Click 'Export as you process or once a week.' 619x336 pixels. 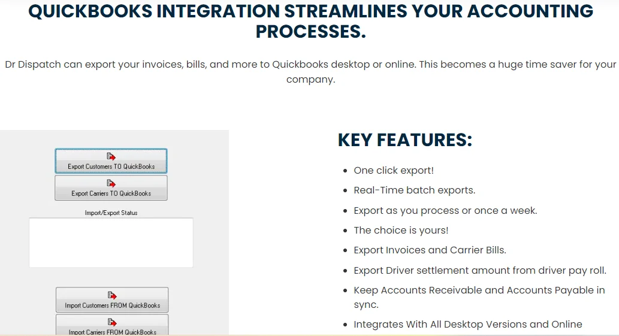tap(445, 211)
